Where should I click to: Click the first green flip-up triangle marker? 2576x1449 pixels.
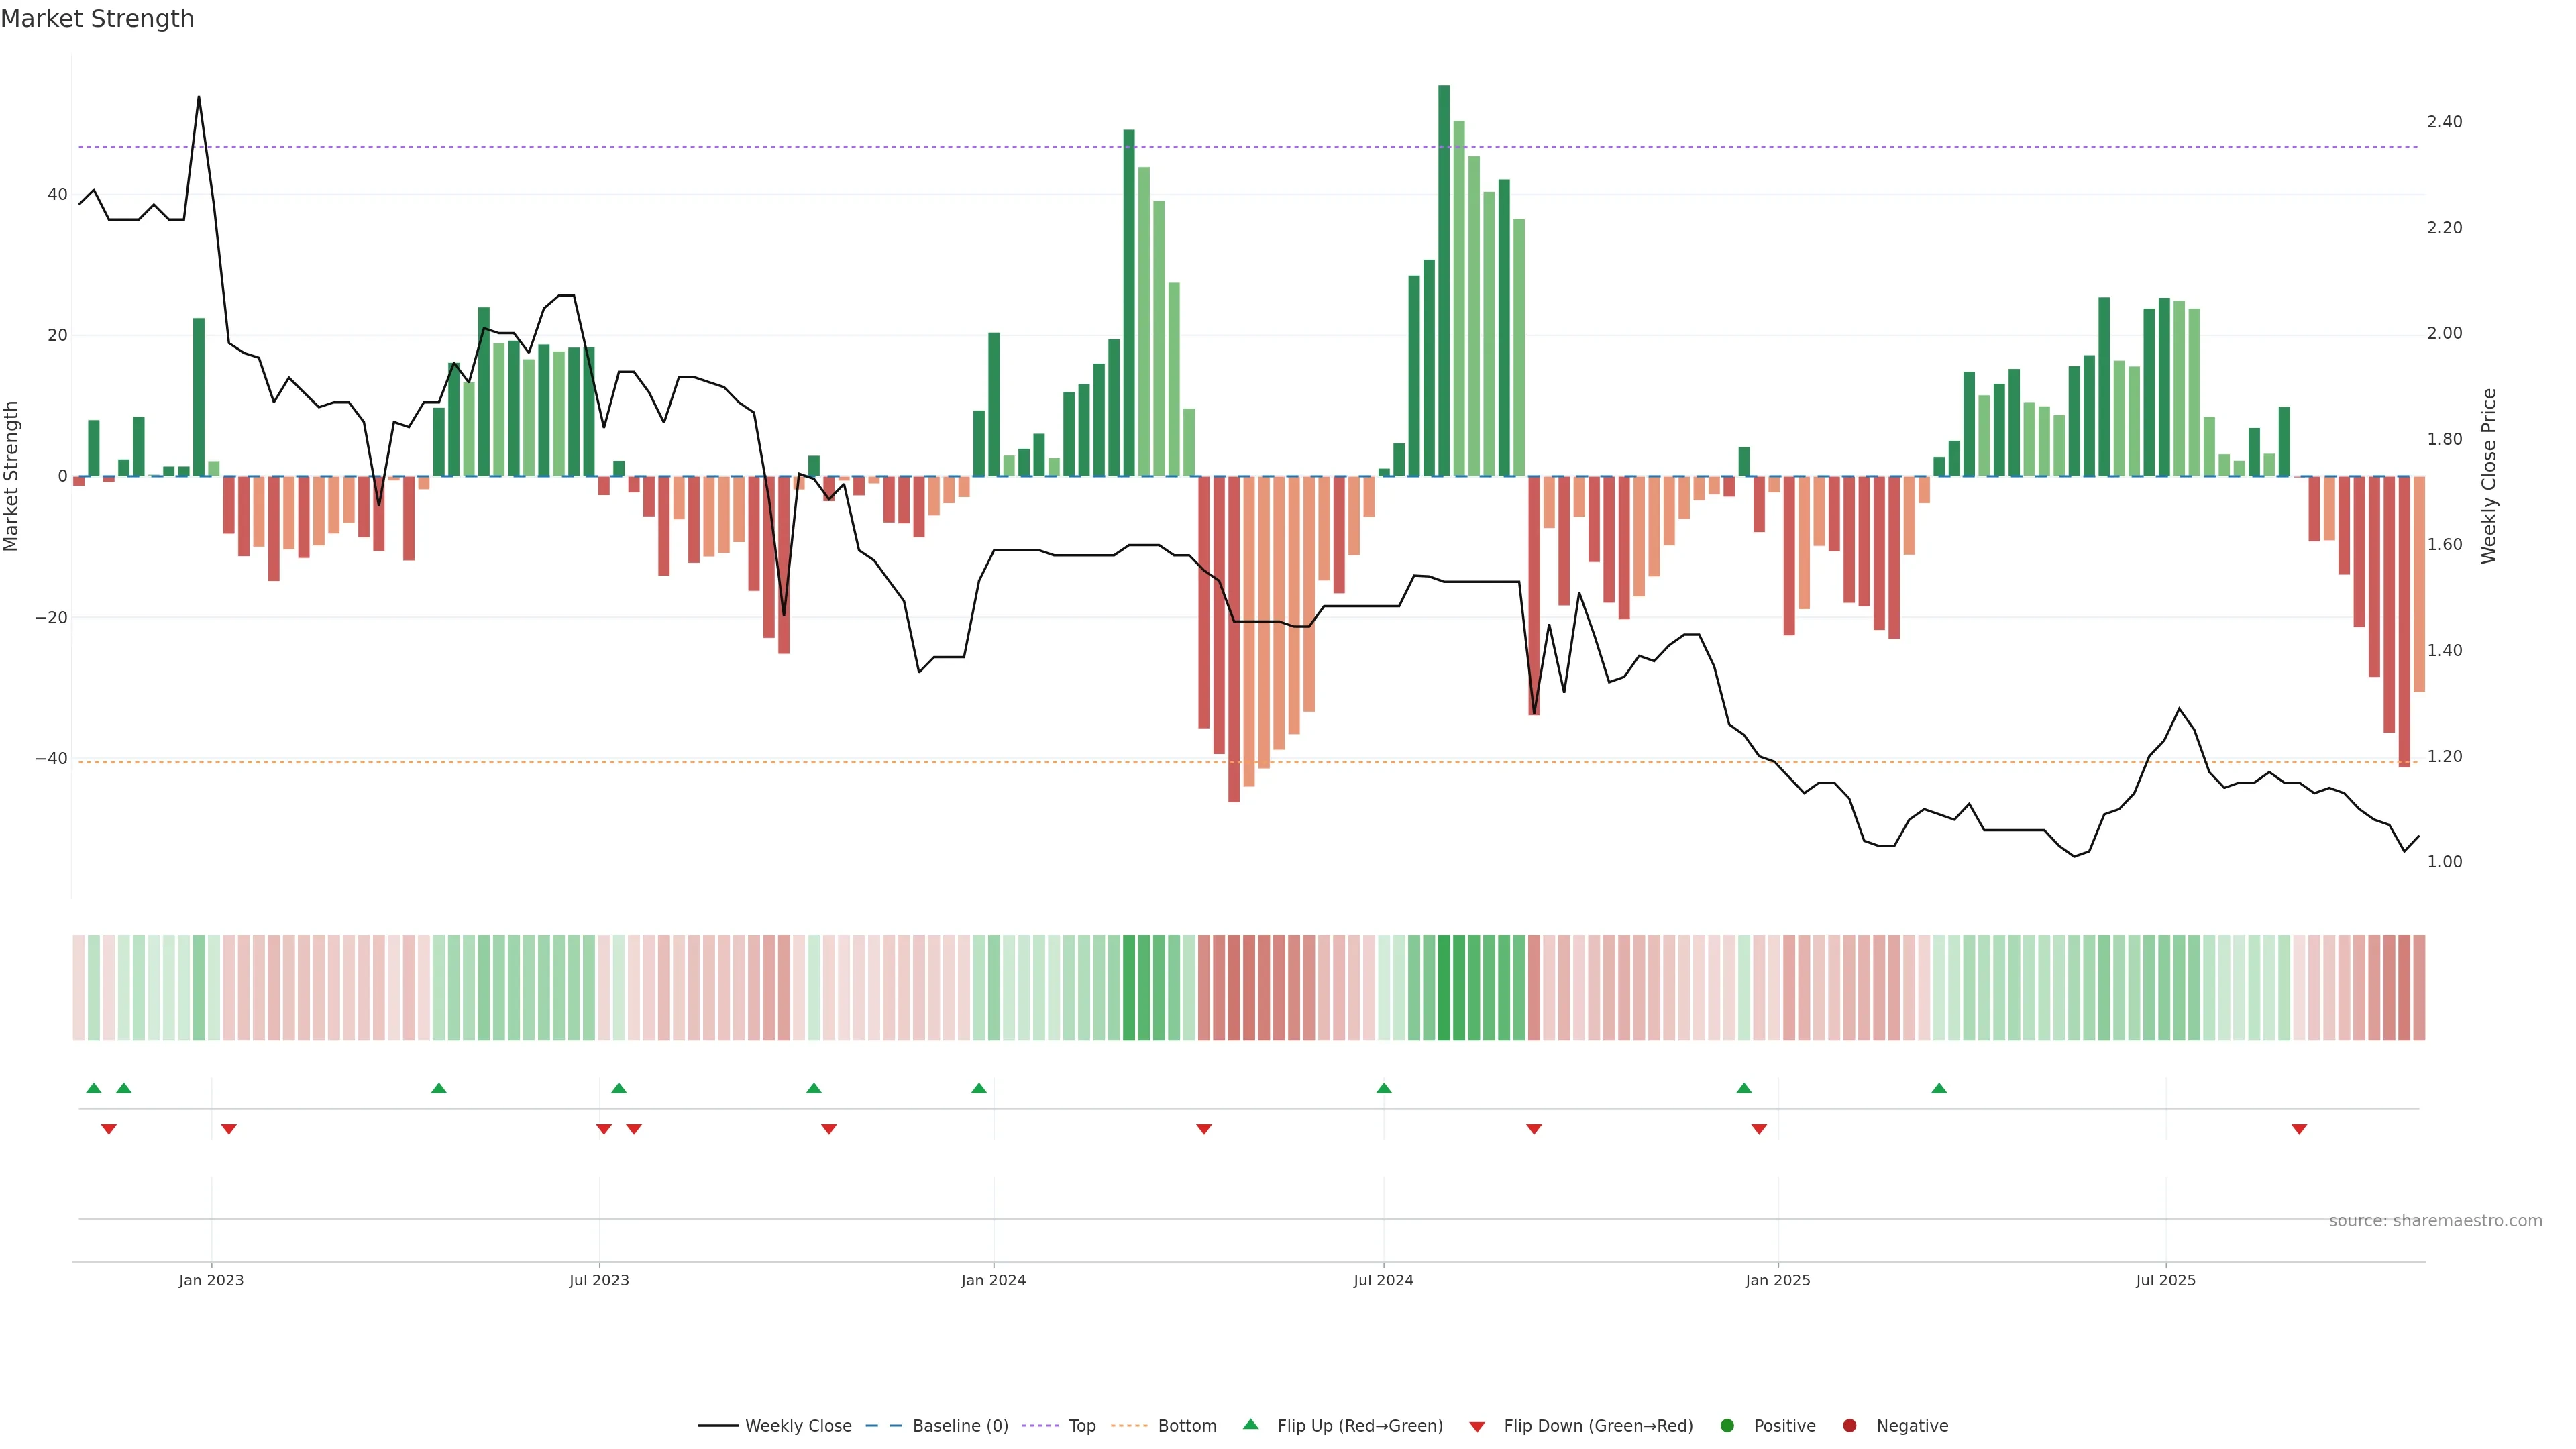tap(94, 1088)
